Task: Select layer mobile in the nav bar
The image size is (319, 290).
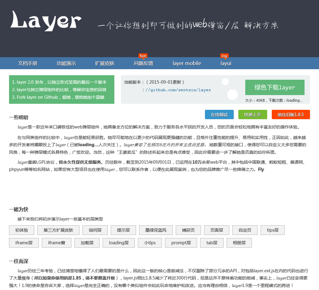Action: pos(187,63)
